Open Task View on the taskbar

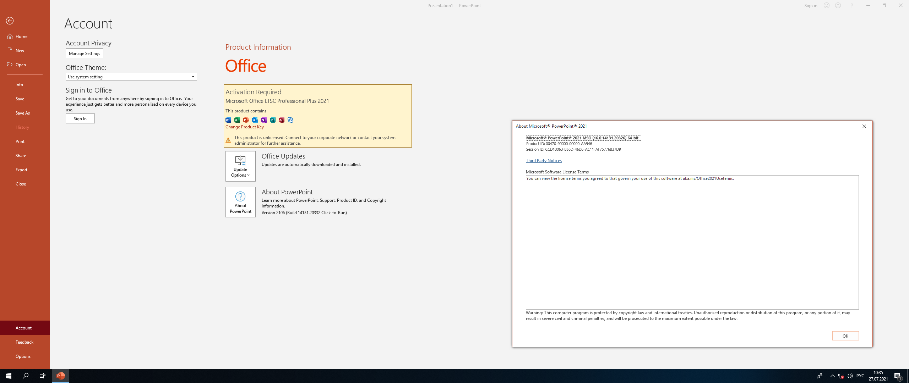click(x=43, y=376)
